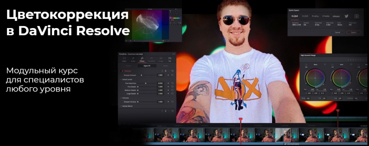The height and width of the screenshot is (146, 369).
Task: Select the highlighted transition clip thumbnail
Action: pyautogui.click(x=283, y=135)
